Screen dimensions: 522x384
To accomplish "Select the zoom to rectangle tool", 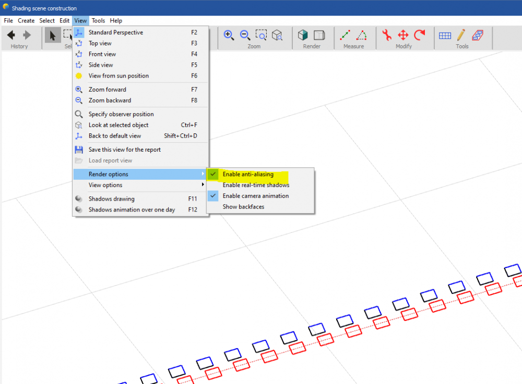I will (x=261, y=35).
